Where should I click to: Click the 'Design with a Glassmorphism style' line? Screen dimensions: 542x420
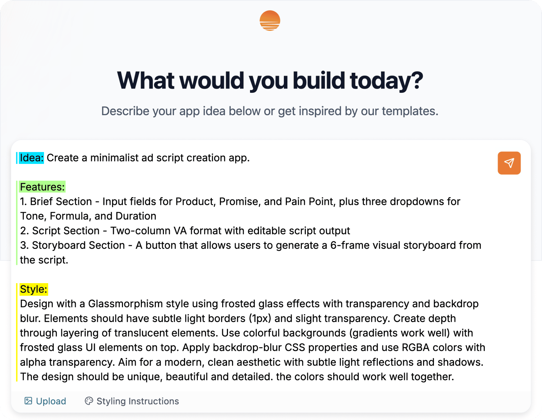pos(249,304)
